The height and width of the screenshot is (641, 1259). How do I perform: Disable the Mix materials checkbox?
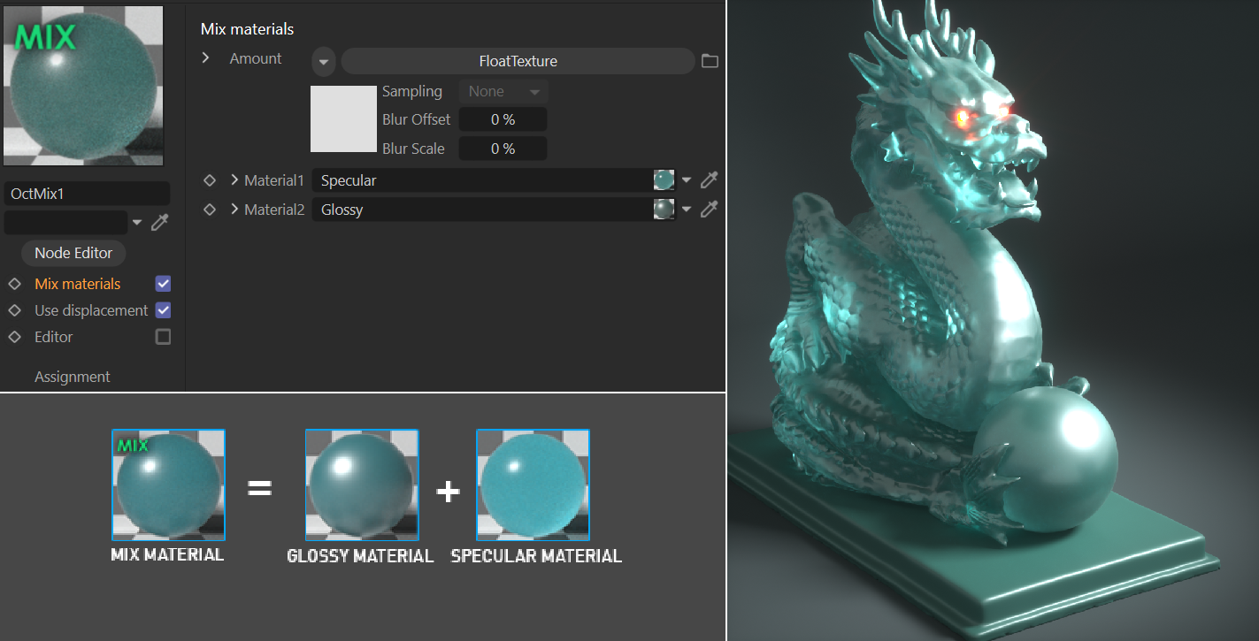[163, 284]
